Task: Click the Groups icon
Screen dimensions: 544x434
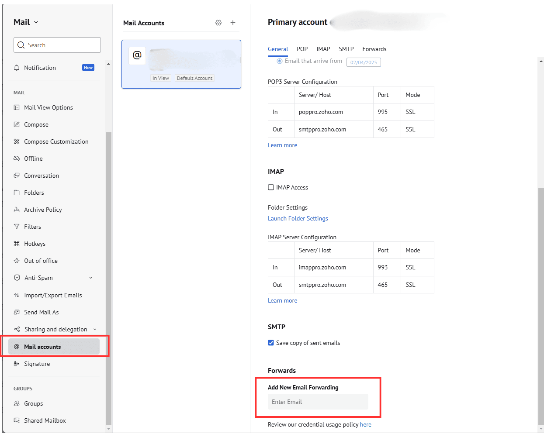Action: pos(17,403)
